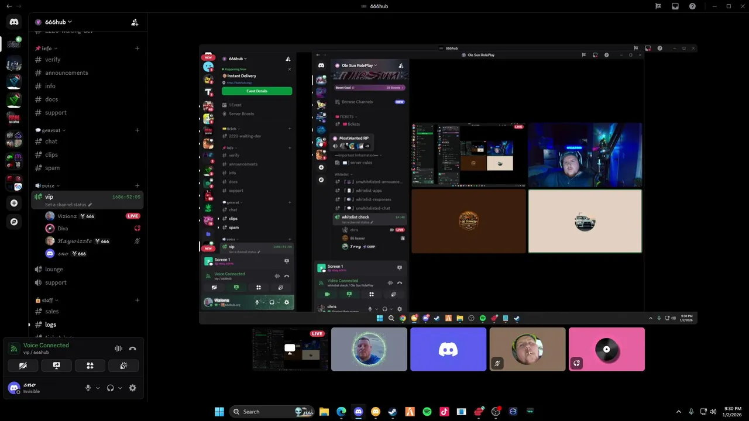Select the pink vinyl record participant tile
Screen dimensions: 749x421
[x=607, y=349]
